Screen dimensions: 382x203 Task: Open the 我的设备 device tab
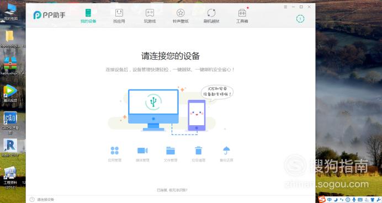88,16
